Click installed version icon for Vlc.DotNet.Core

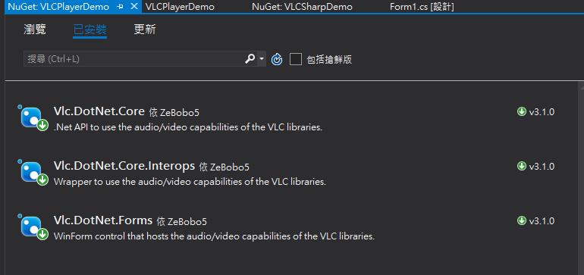tap(522, 111)
